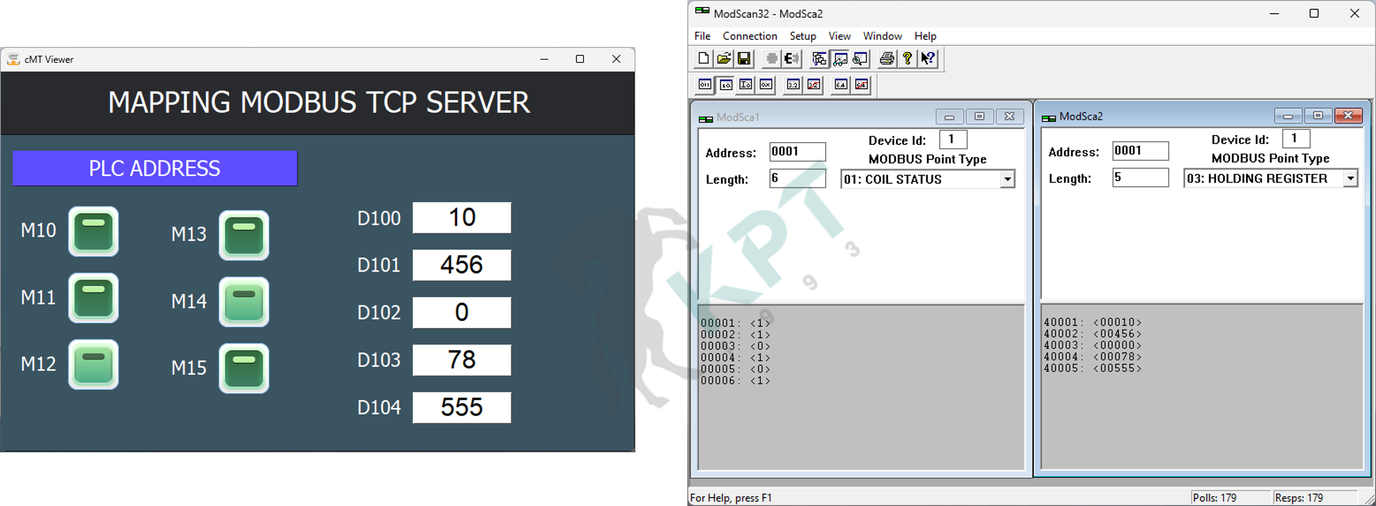Close the ModSca2 child window
This screenshot has width=1376, height=506.
pyautogui.click(x=1348, y=115)
